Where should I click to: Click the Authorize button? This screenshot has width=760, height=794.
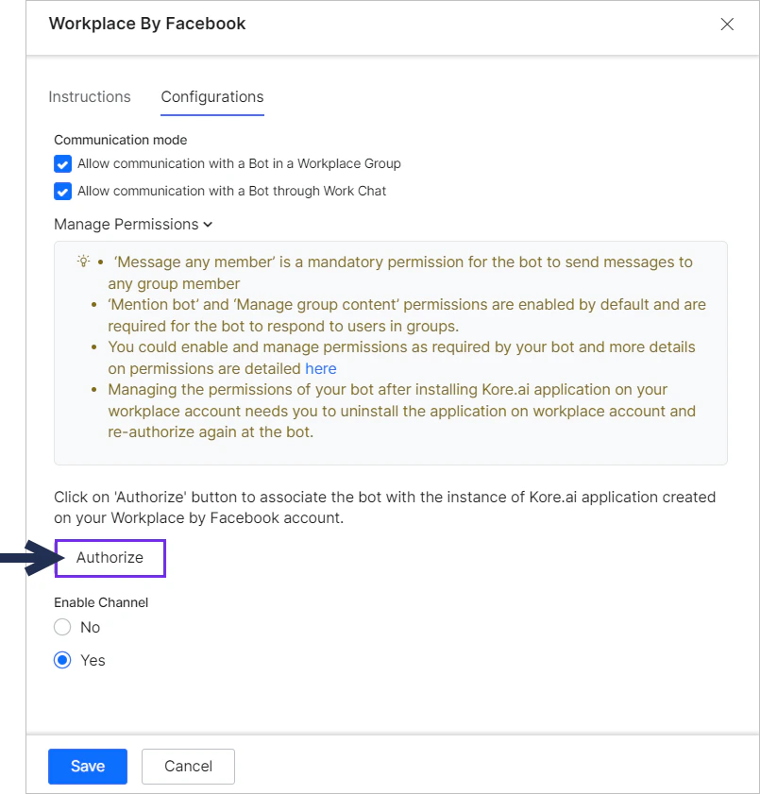(x=110, y=558)
